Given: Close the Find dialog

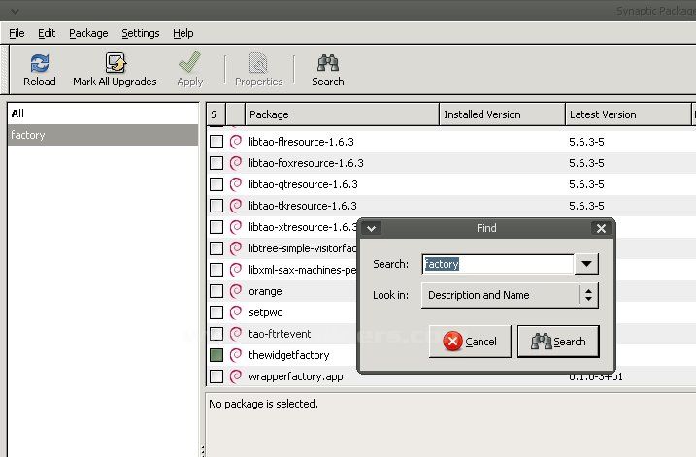Looking at the screenshot, I should (x=601, y=229).
